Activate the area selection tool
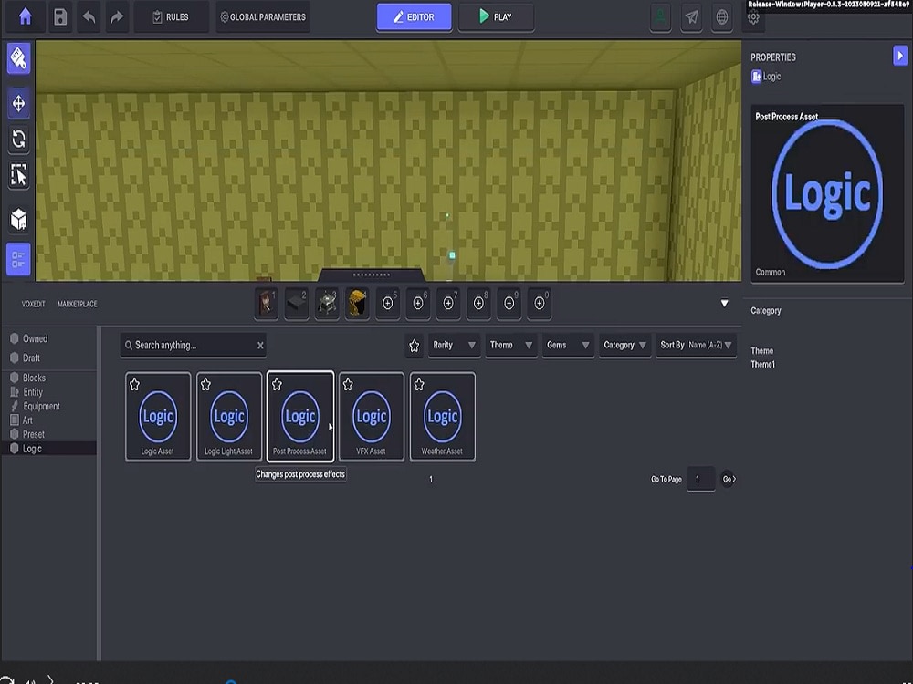913x684 pixels. tap(18, 175)
